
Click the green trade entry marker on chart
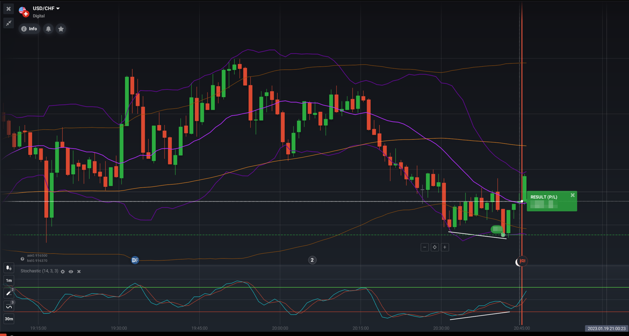503,235
